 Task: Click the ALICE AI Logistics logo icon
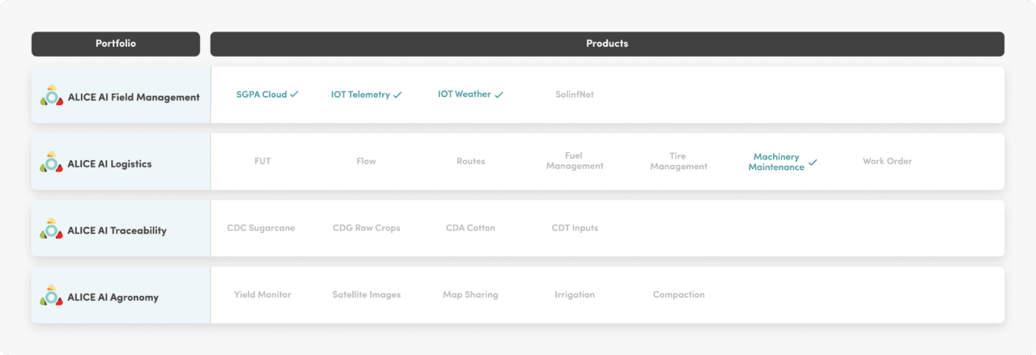[x=52, y=163]
